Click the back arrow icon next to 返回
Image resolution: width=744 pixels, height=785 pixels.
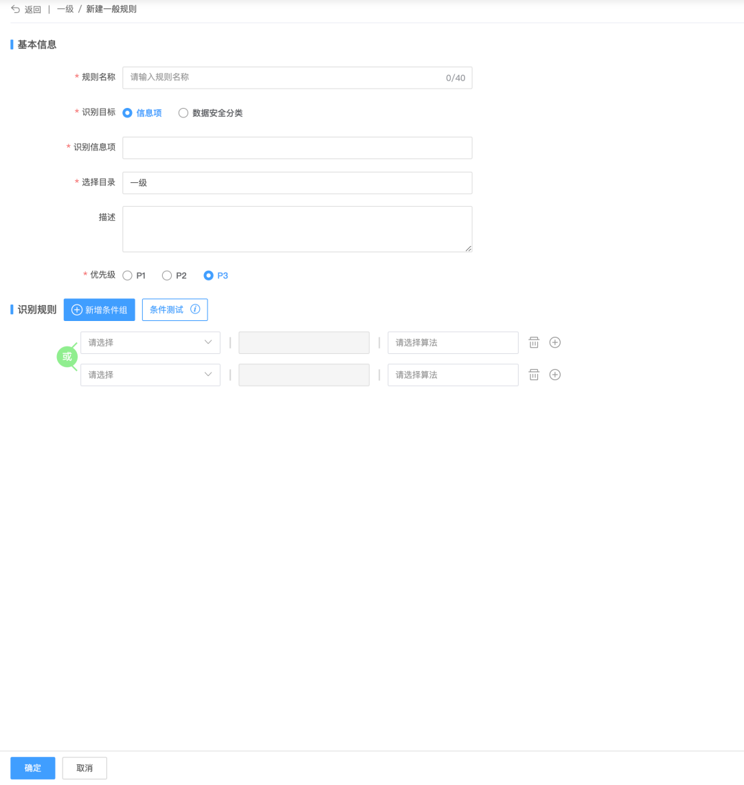pos(16,9)
